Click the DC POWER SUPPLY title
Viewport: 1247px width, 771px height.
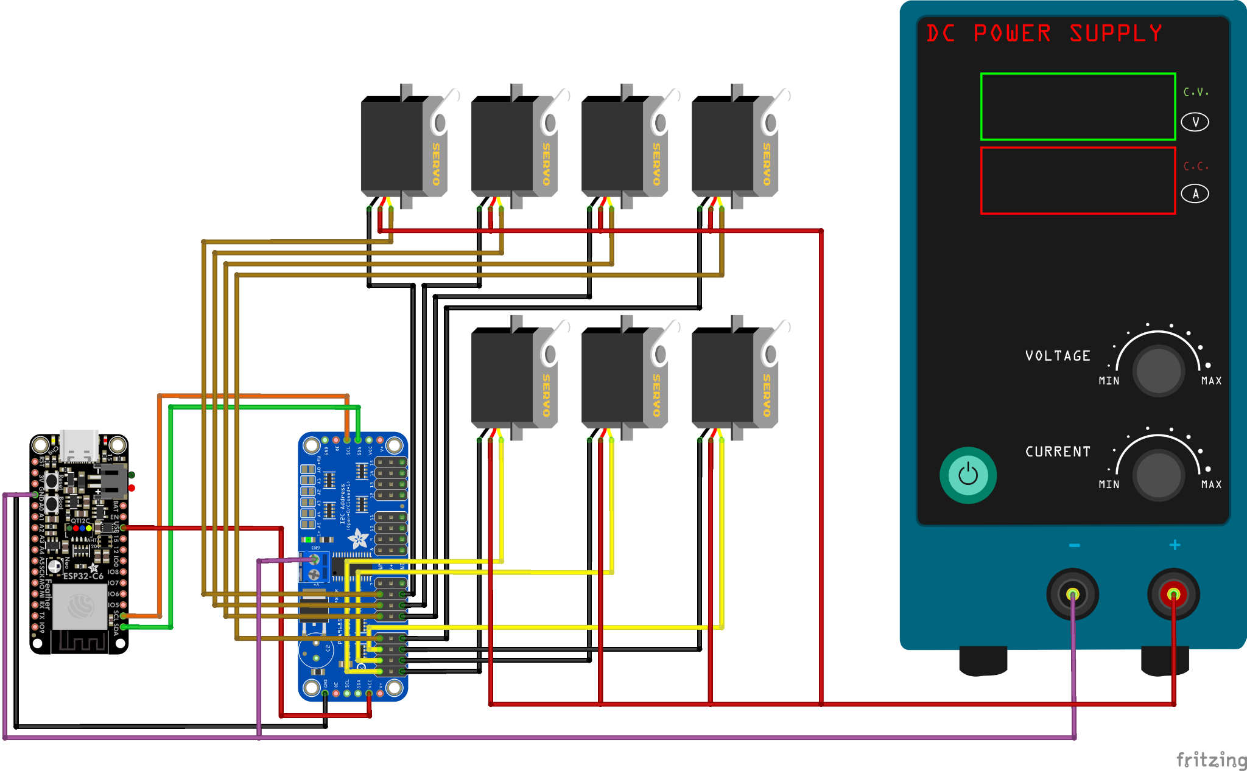point(1044,33)
